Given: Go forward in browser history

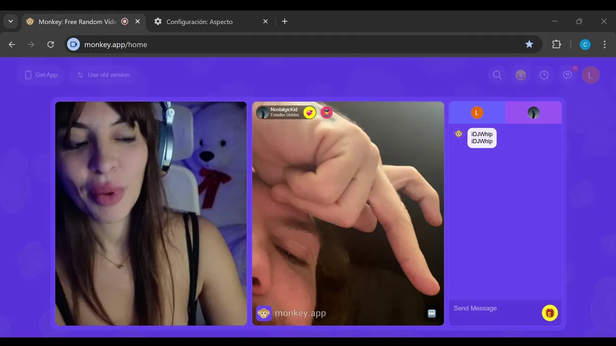Looking at the screenshot, I should tap(31, 44).
